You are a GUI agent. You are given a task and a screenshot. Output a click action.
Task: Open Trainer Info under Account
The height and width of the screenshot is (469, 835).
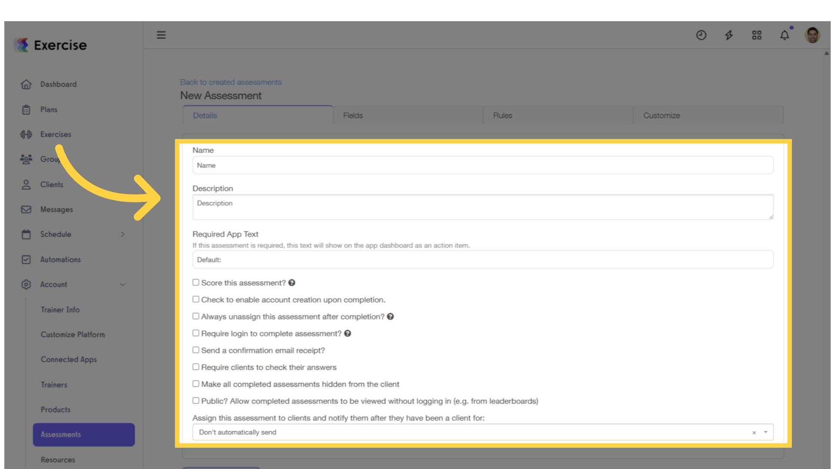(60, 310)
